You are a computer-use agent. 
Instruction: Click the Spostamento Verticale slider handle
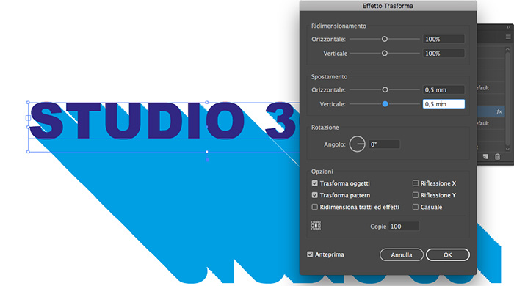385,103
